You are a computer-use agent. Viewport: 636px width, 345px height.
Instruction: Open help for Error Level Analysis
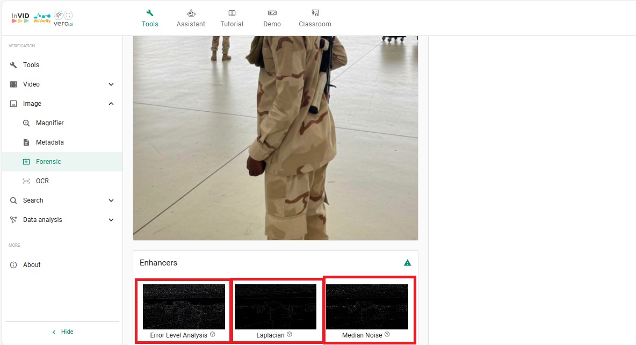[213, 334]
